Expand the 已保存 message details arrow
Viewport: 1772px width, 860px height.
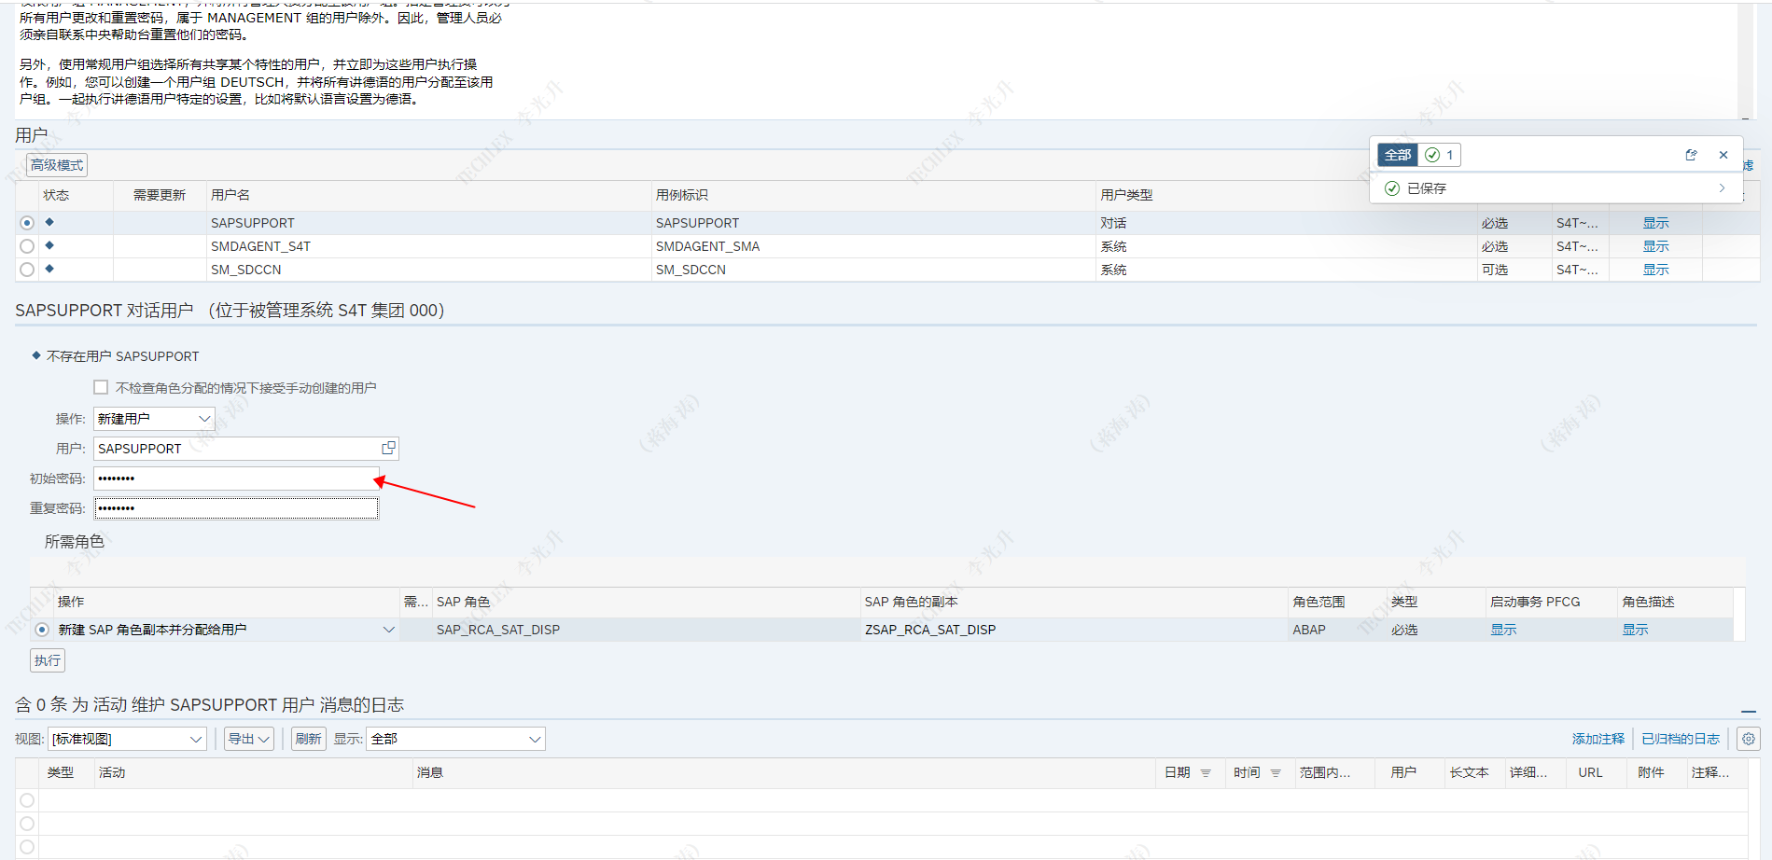(1722, 188)
